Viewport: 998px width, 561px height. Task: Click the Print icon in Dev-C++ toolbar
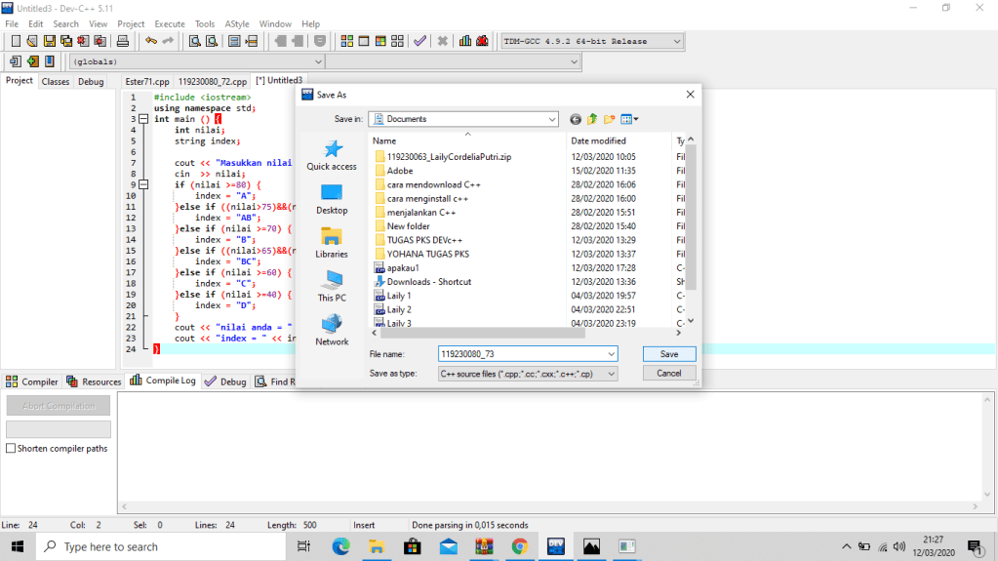coord(123,41)
